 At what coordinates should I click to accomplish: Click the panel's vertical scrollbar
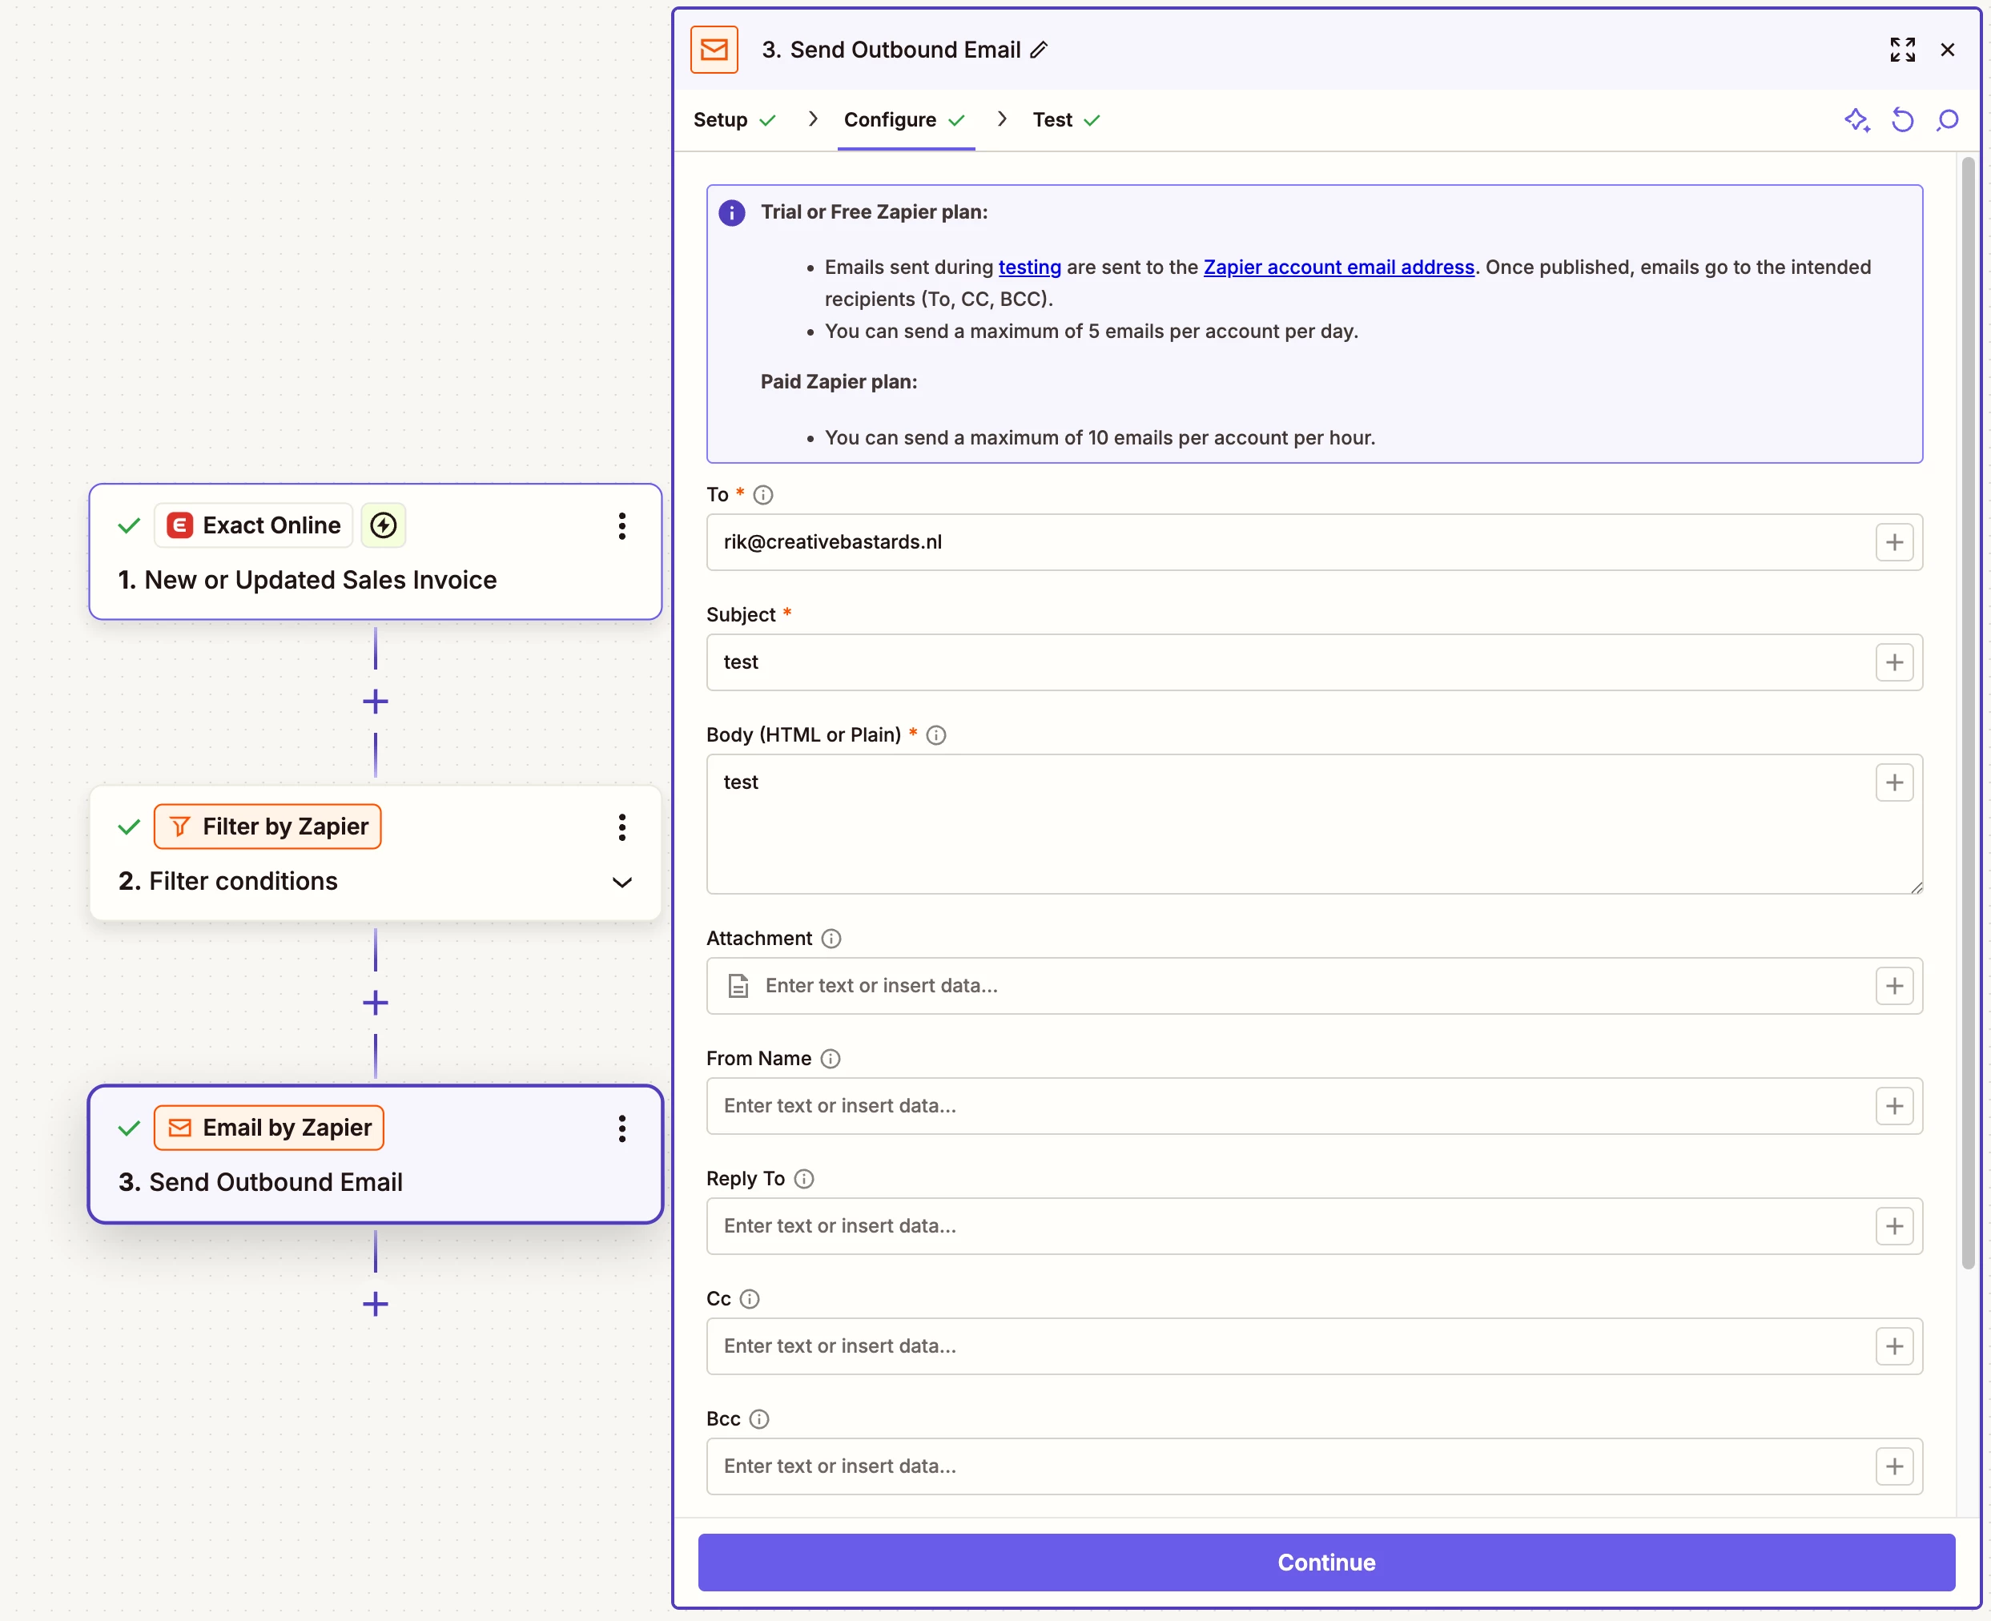click(x=1968, y=710)
